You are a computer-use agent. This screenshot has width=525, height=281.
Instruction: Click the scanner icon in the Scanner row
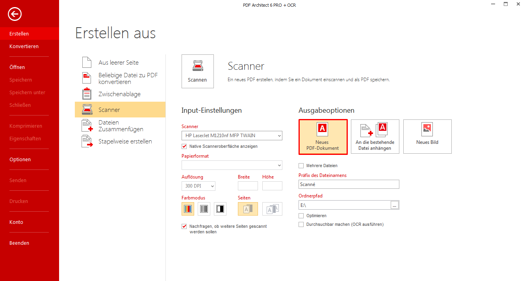[x=87, y=110]
